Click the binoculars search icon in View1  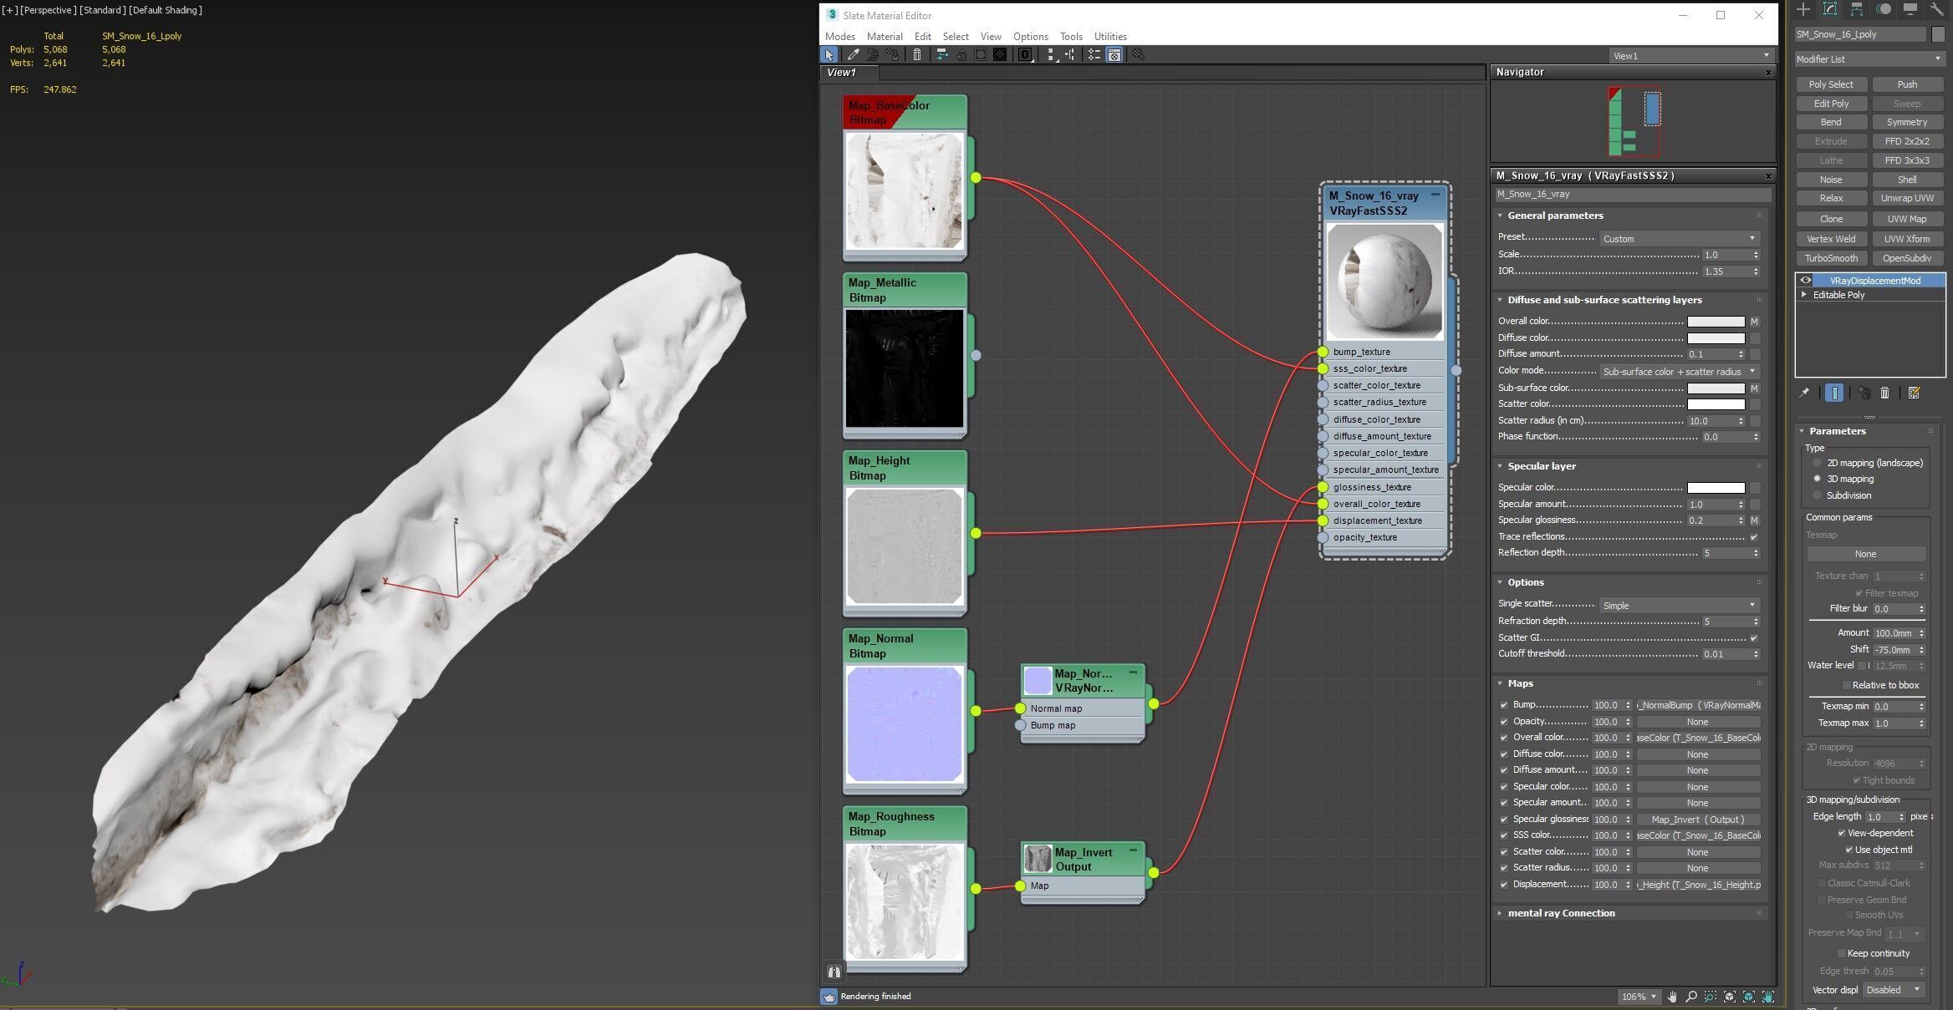(834, 972)
